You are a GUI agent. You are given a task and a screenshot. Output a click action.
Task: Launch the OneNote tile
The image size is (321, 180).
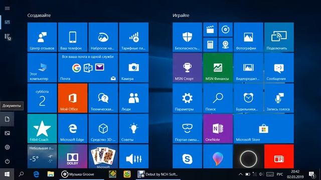click(218, 128)
